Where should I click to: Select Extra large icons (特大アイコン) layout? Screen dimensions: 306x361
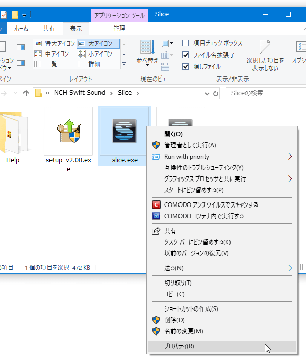(55, 43)
